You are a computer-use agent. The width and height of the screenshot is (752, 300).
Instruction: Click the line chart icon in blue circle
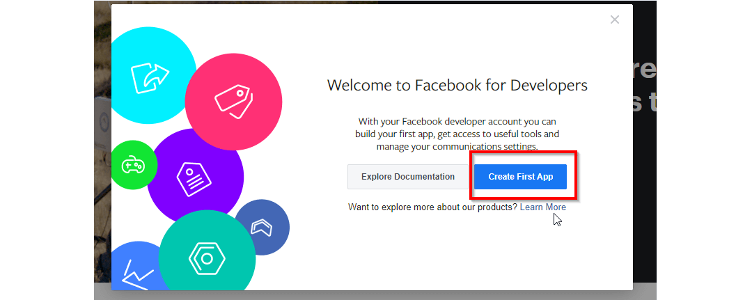pyautogui.click(x=138, y=276)
